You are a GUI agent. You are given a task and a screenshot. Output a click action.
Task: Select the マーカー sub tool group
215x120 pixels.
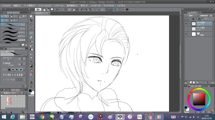click(x=14, y=16)
